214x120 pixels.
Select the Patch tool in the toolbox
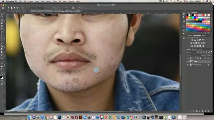click(2, 32)
